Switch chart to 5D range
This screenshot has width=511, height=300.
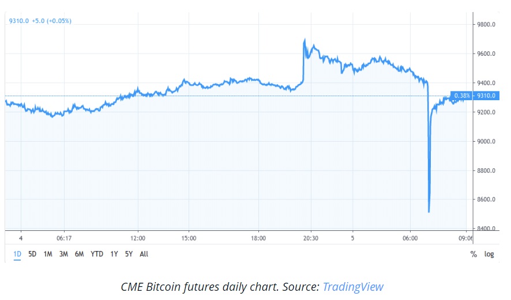click(x=32, y=254)
